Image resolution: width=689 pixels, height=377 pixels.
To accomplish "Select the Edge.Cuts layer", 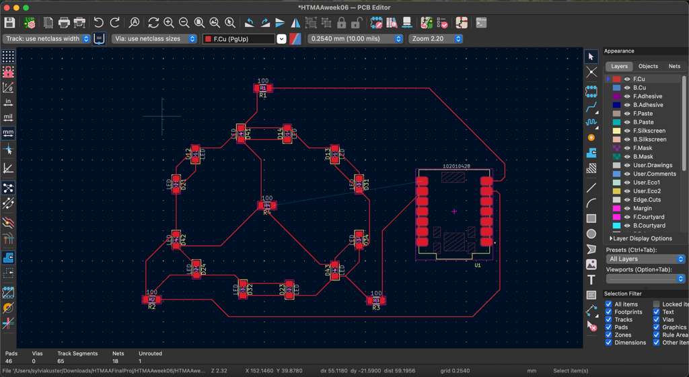I will [x=647, y=200].
